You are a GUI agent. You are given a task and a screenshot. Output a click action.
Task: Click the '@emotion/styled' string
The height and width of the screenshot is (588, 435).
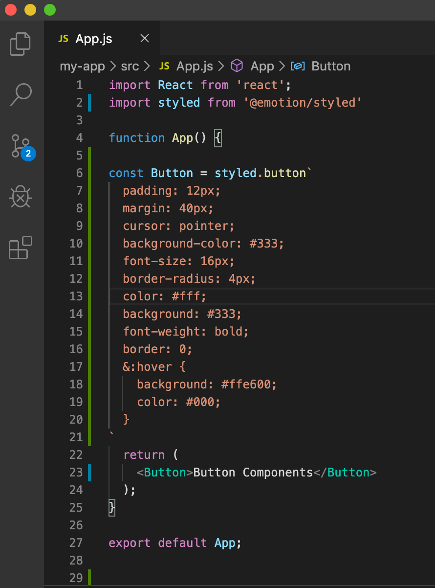pyautogui.click(x=303, y=103)
